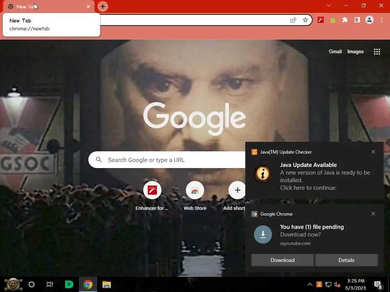Click the download arrow icon in notification

tap(263, 234)
